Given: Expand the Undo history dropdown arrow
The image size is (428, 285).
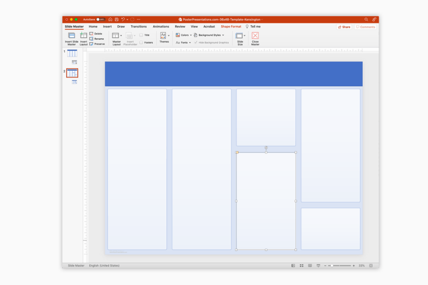Looking at the screenshot, I should point(127,20).
